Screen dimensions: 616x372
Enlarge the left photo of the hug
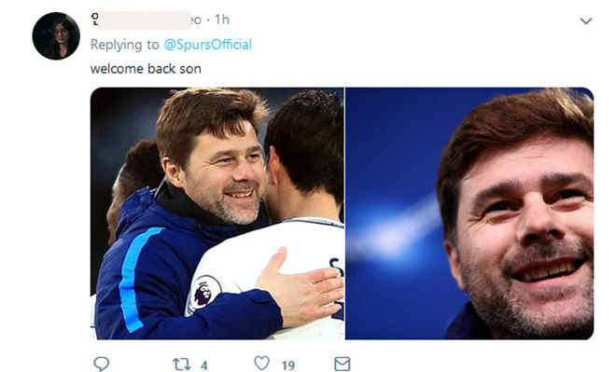(x=217, y=214)
